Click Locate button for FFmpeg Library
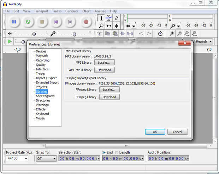Screen dimensions: 219x174 point(109,89)
